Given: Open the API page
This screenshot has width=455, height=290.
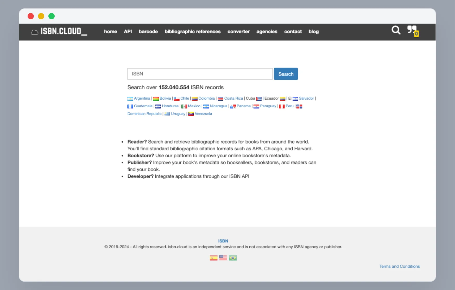Looking at the screenshot, I should pos(128,32).
